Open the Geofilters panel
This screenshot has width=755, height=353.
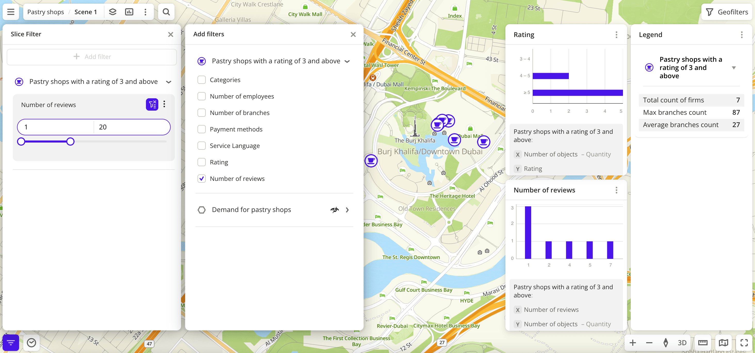(x=727, y=12)
